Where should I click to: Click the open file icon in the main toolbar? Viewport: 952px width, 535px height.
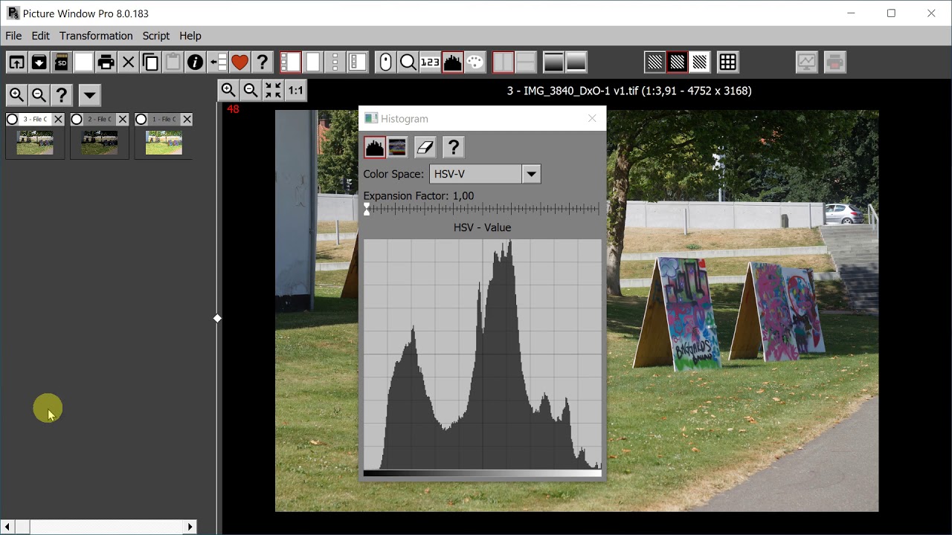16,62
